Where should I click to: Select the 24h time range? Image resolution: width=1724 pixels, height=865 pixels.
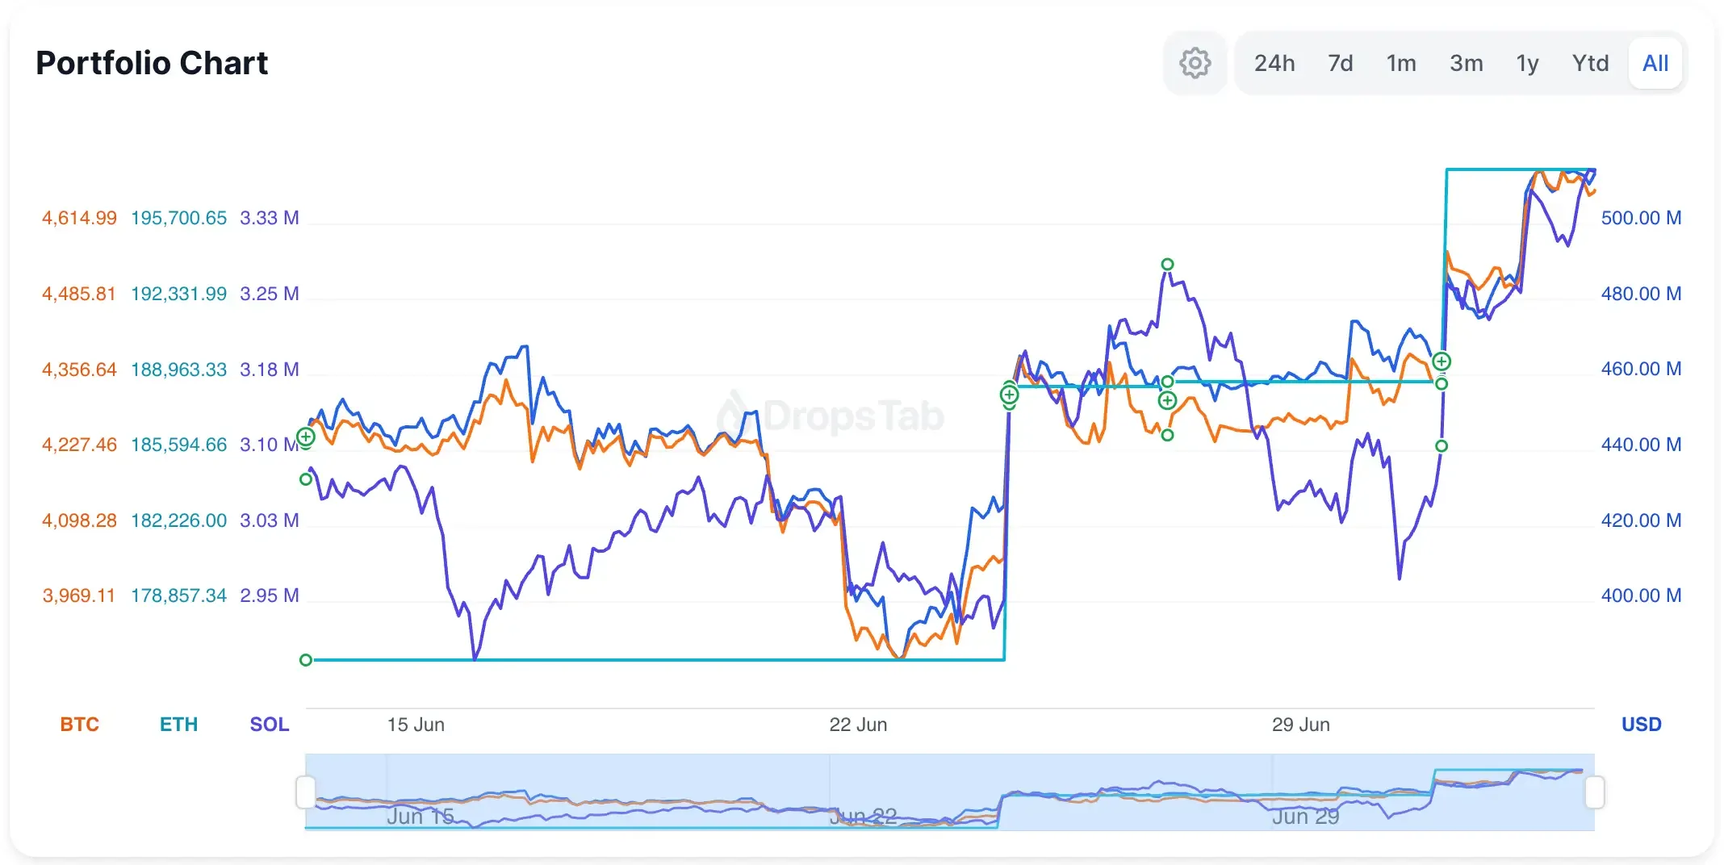coord(1274,63)
